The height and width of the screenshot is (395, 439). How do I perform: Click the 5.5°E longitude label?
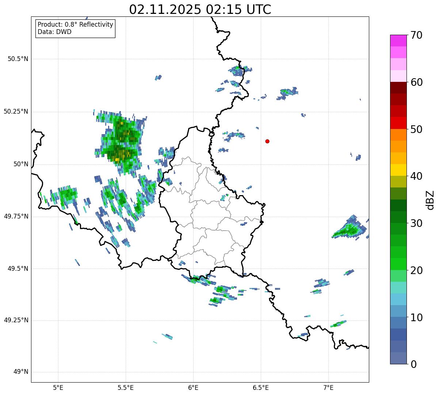click(x=126, y=387)
